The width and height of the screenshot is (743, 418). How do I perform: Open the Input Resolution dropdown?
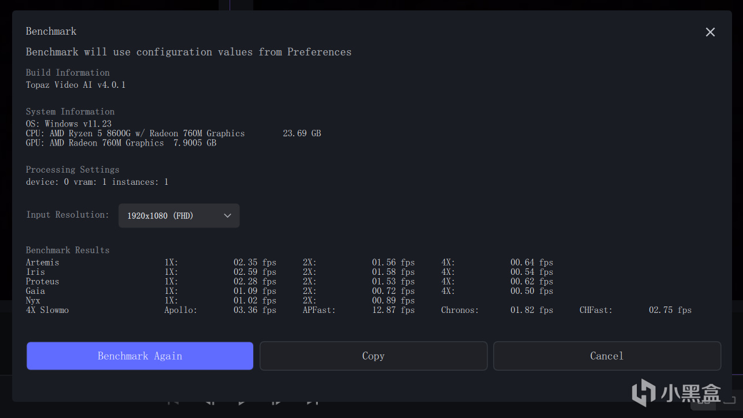coord(179,215)
